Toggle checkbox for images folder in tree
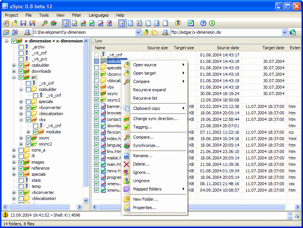This screenshot has height=228, width=303. click(x=21, y=162)
